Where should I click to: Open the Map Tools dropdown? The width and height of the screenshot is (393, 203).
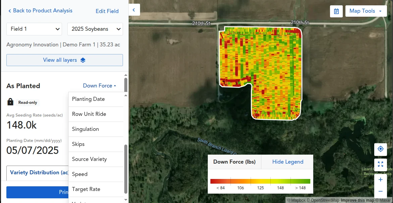pos(366,11)
